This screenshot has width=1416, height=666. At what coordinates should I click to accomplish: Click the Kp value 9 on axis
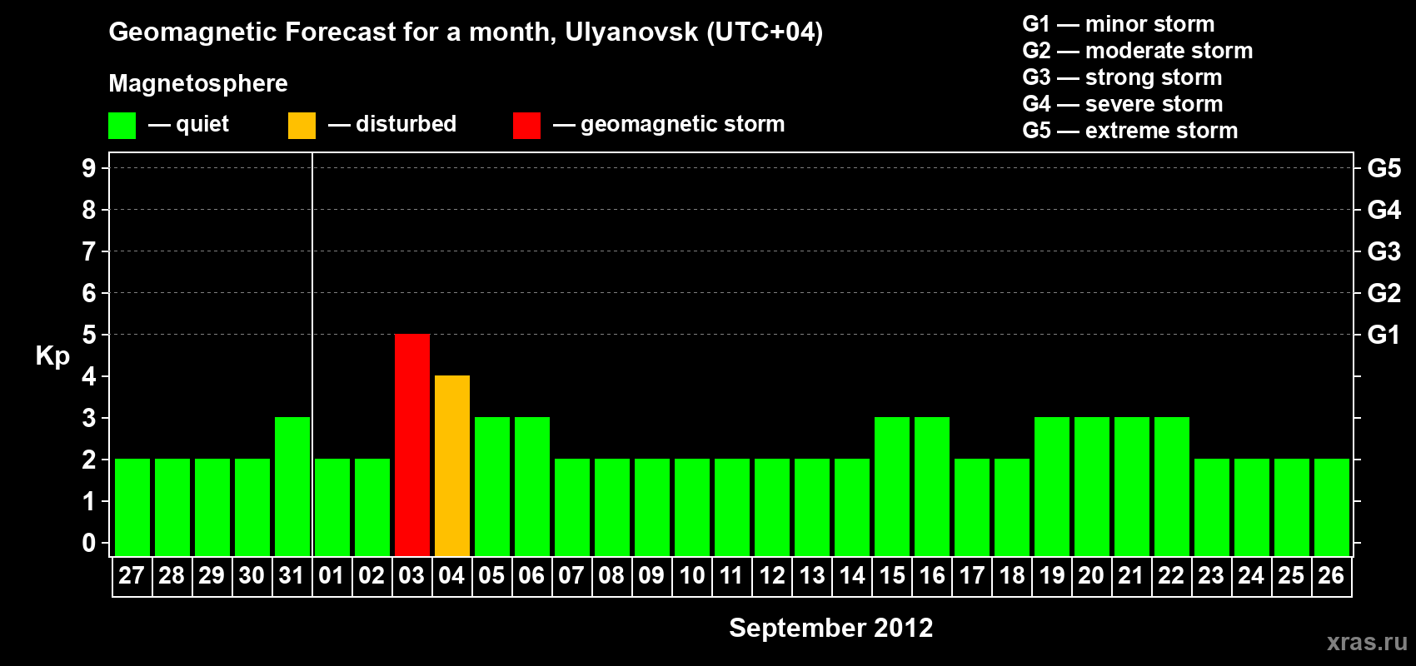(x=89, y=168)
